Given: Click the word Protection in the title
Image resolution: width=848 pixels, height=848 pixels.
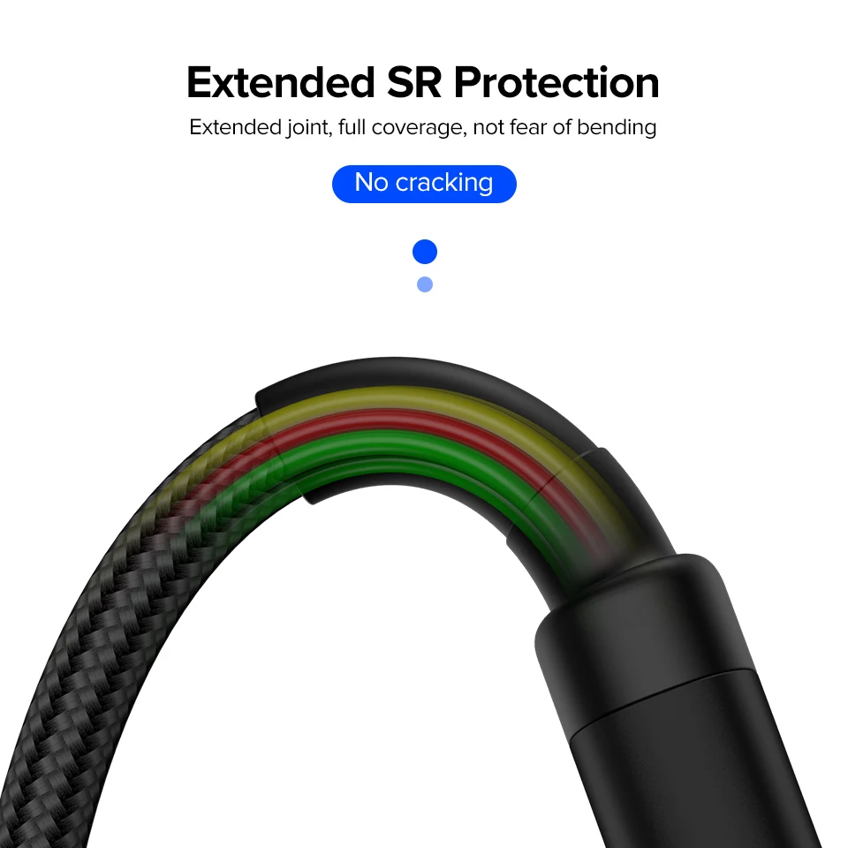Looking at the screenshot, I should [x=556, y=83].
